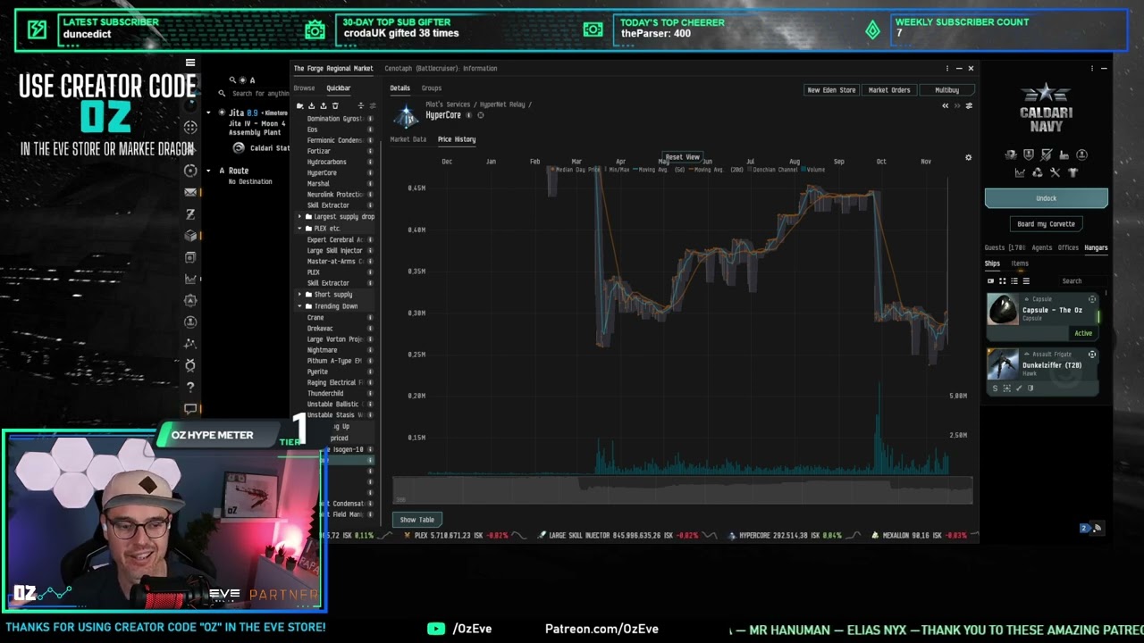Open Market Orders button
This screenshot has height=643, width=1144.
(889, 90)
